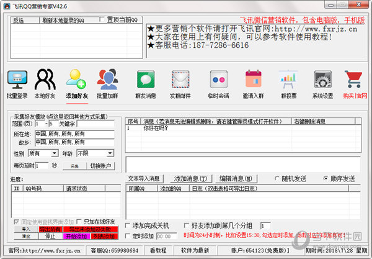Screen dimensions: 372x259
Task: Click the 每页延时 delay seconds field
Action: pos(42,166)
